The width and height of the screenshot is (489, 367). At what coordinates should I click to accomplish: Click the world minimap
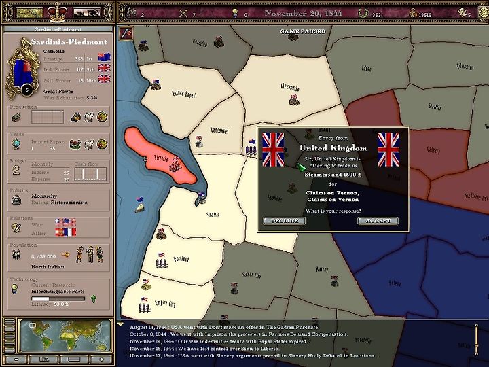point(65,336)
